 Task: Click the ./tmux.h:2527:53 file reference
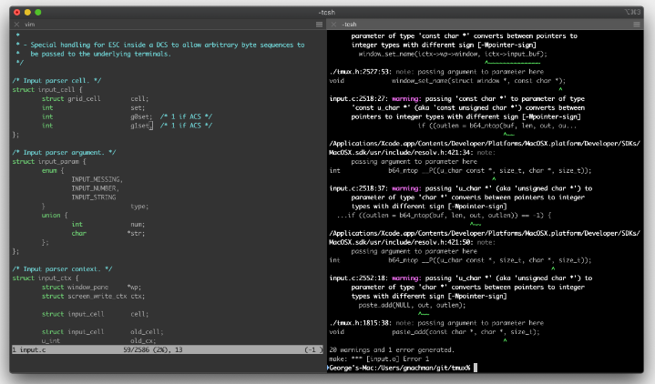(361, 71)
